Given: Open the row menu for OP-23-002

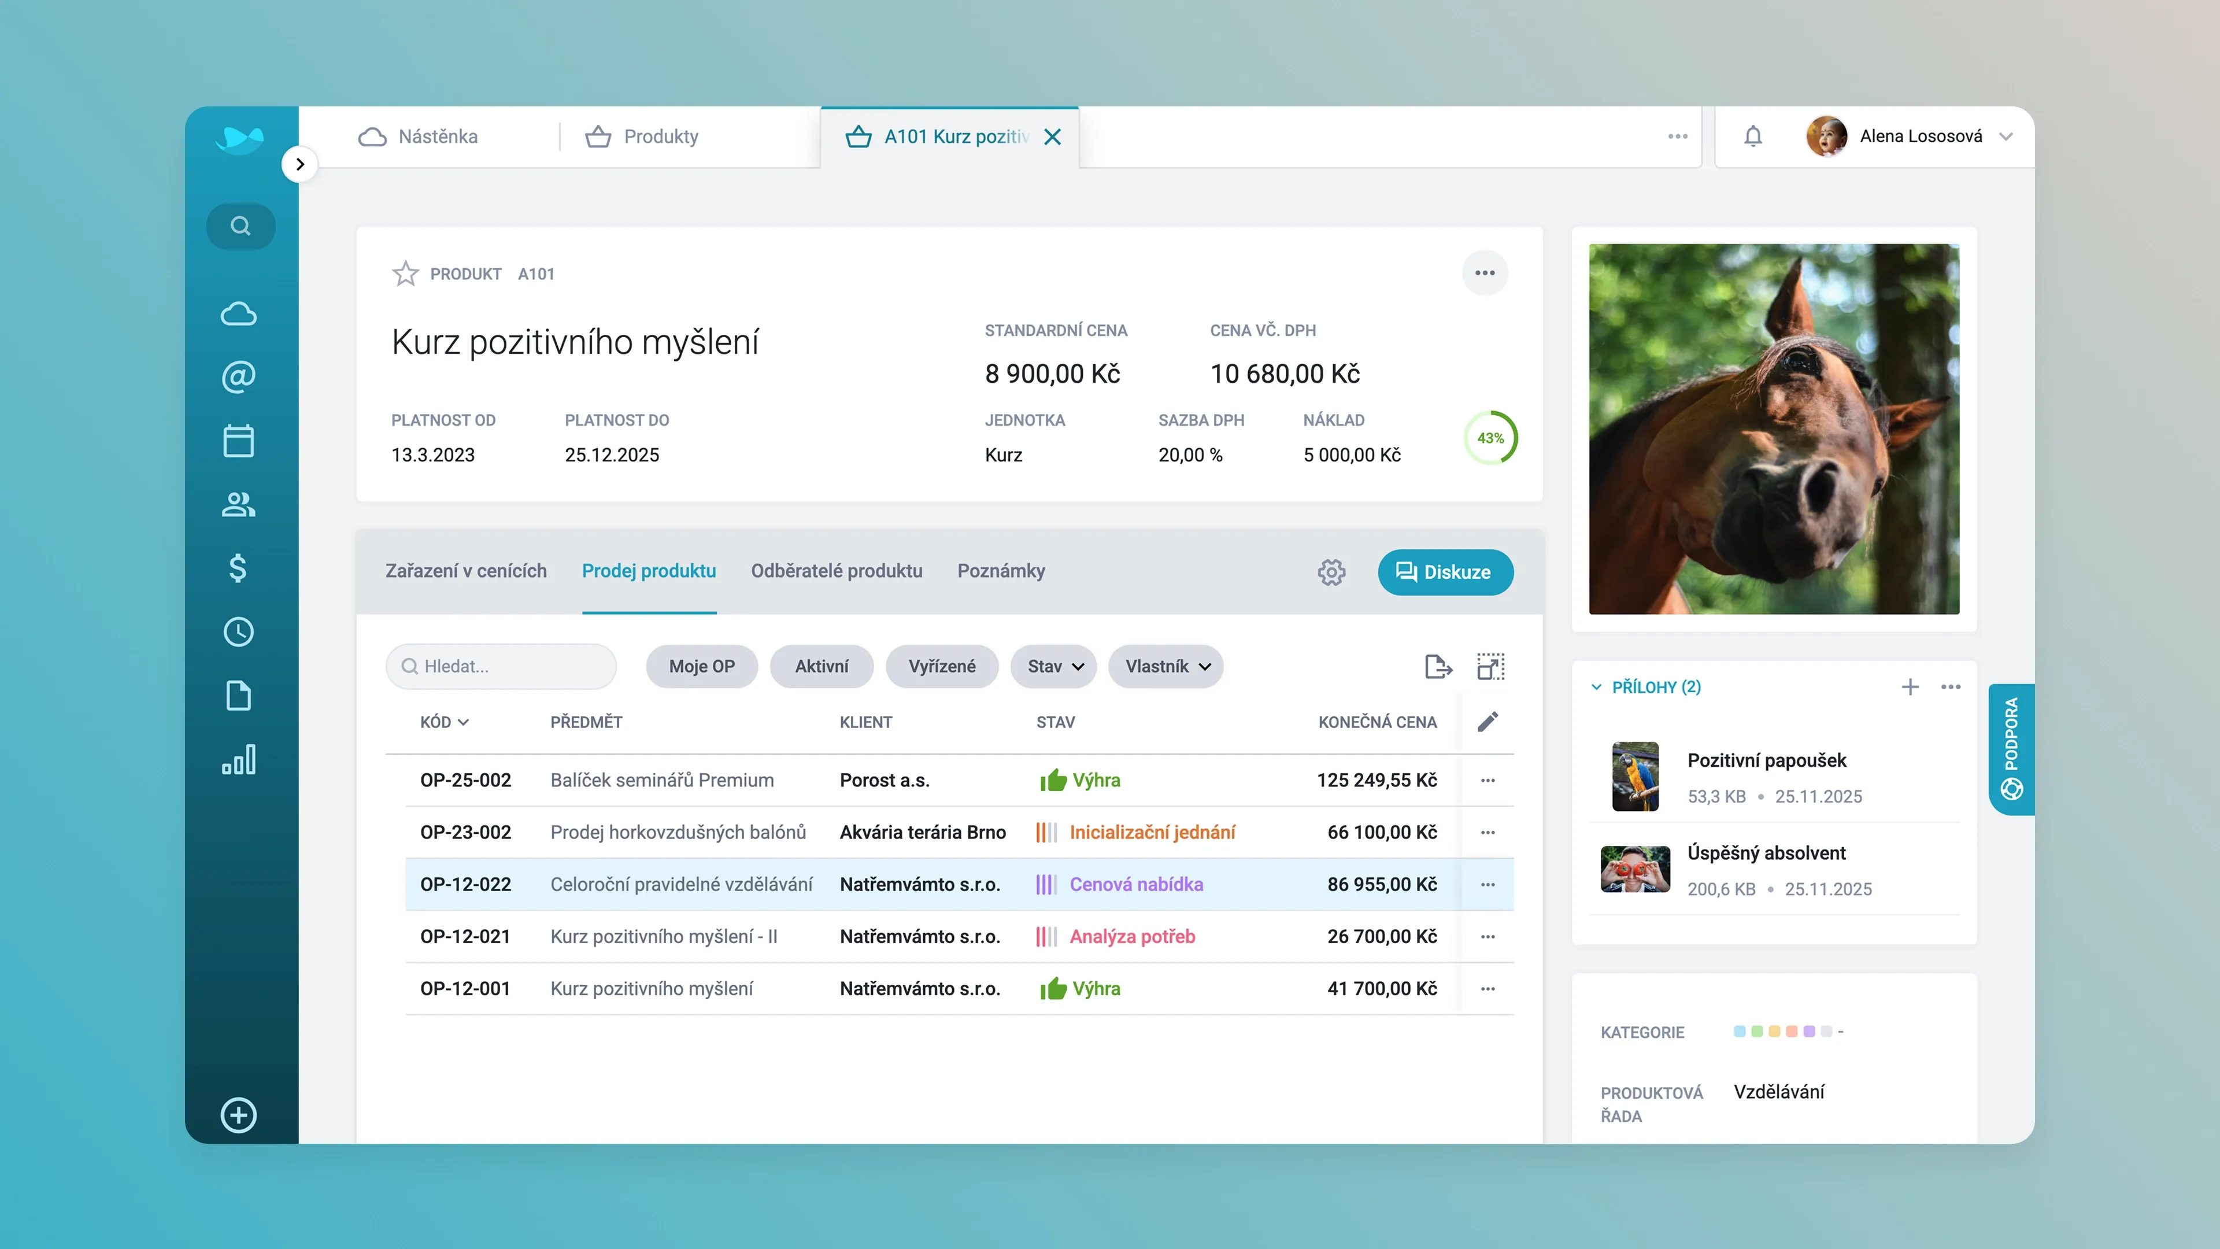Looking at the screenshot, I should coord(1488,833).
